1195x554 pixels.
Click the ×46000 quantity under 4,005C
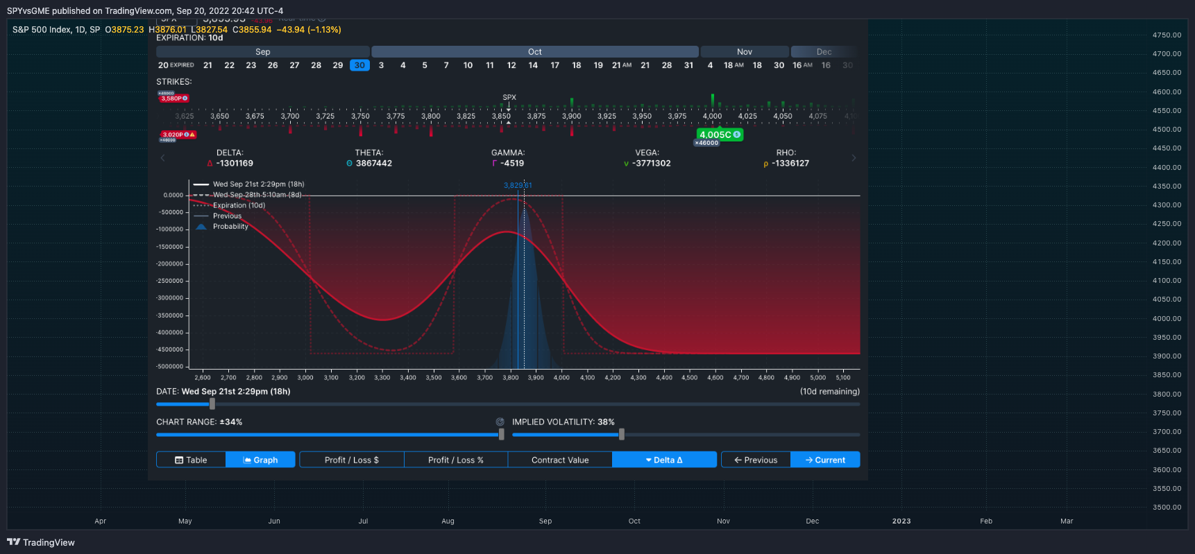(707, 144)
